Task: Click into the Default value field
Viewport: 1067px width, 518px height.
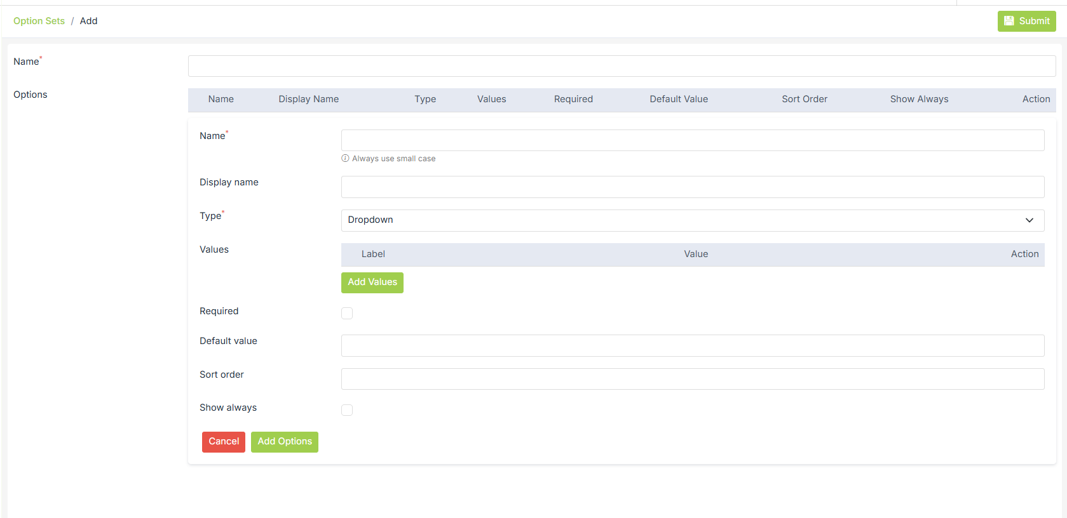Action: point(691,346)
